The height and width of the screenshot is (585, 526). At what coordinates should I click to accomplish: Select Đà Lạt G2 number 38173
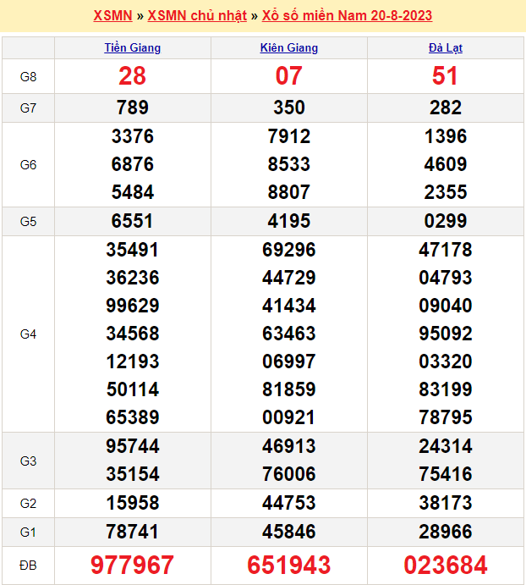coord(446,503)
